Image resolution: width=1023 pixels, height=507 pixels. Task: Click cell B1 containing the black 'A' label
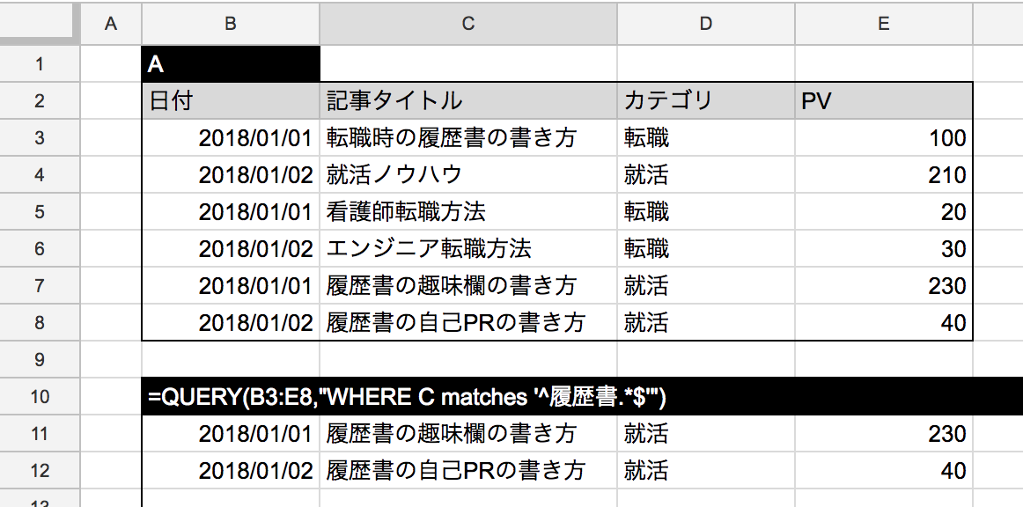click(x=229, y=63)
